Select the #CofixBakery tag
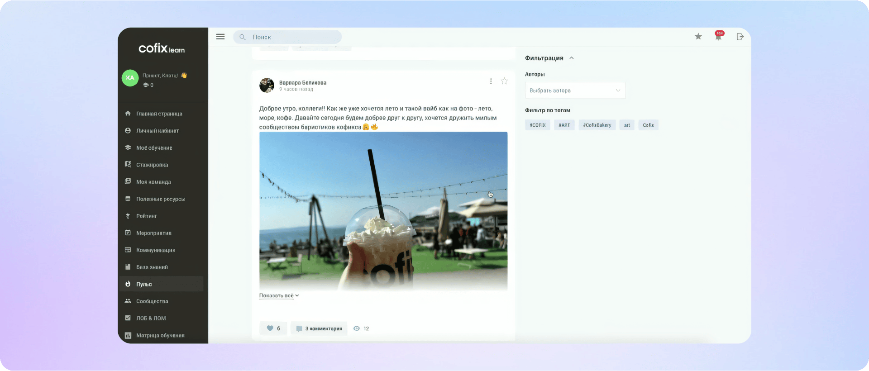Screen dimensions: 869x371 coord(597,125)
